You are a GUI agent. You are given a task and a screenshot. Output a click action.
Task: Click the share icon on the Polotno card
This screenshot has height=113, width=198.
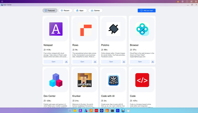pyautogui.click(x=124, y=62)
